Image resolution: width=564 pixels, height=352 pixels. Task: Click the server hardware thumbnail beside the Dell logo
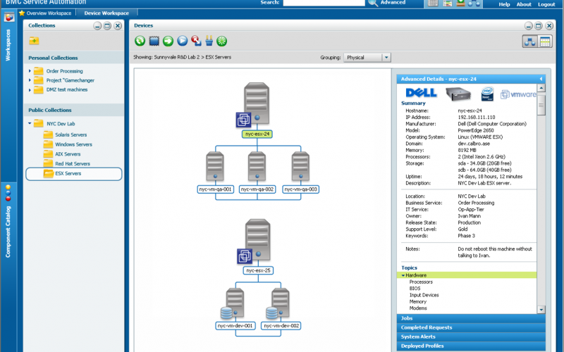click(458, 94)
